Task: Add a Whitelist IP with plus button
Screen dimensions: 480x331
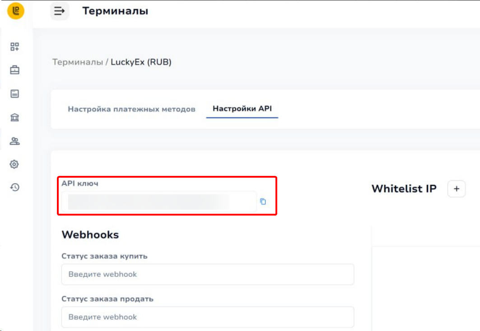Action: pyautogui.click(x=456, y=189)
